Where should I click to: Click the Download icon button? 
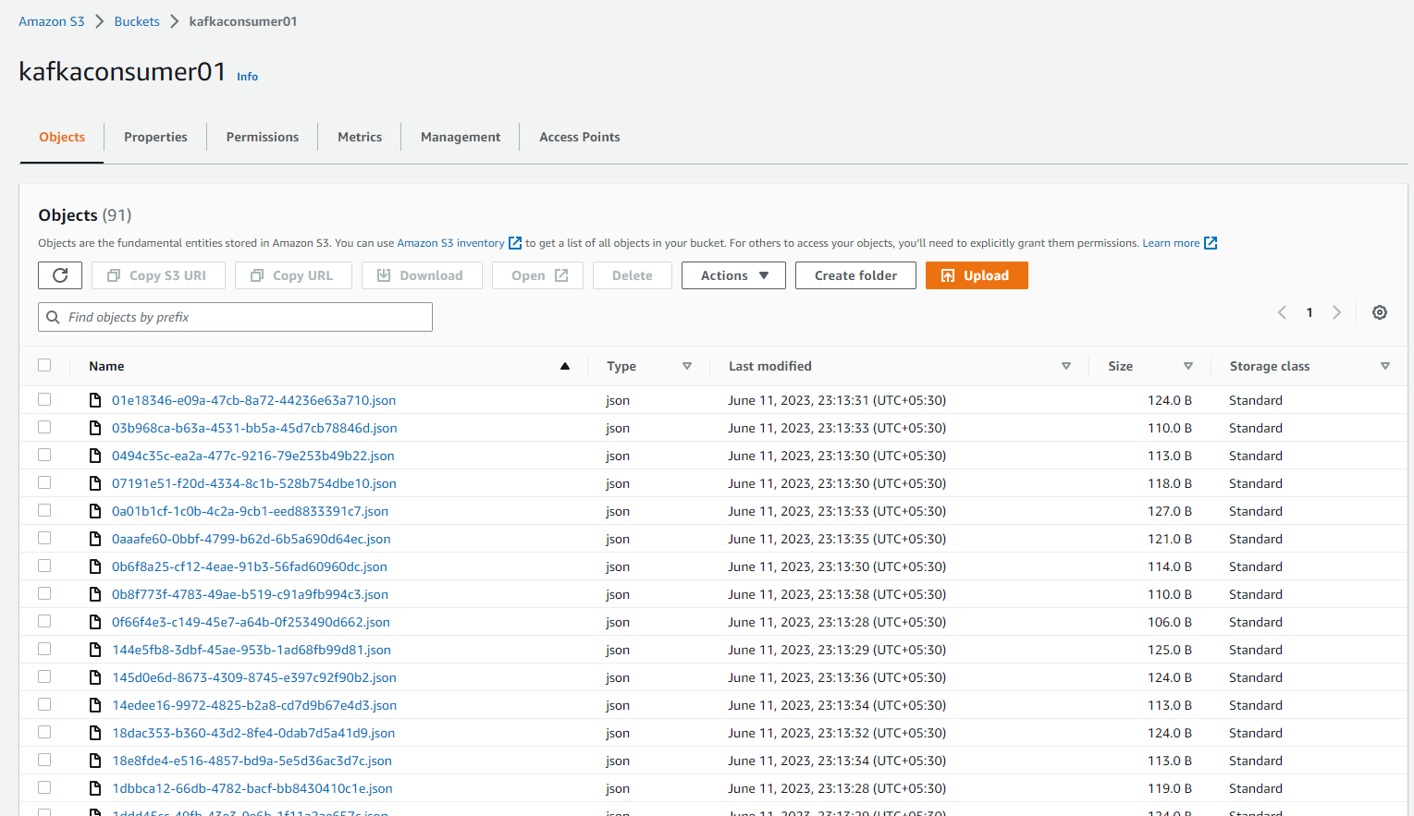tap(384, 274)
